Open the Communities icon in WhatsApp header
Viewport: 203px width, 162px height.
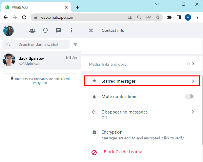pos(32,31)
